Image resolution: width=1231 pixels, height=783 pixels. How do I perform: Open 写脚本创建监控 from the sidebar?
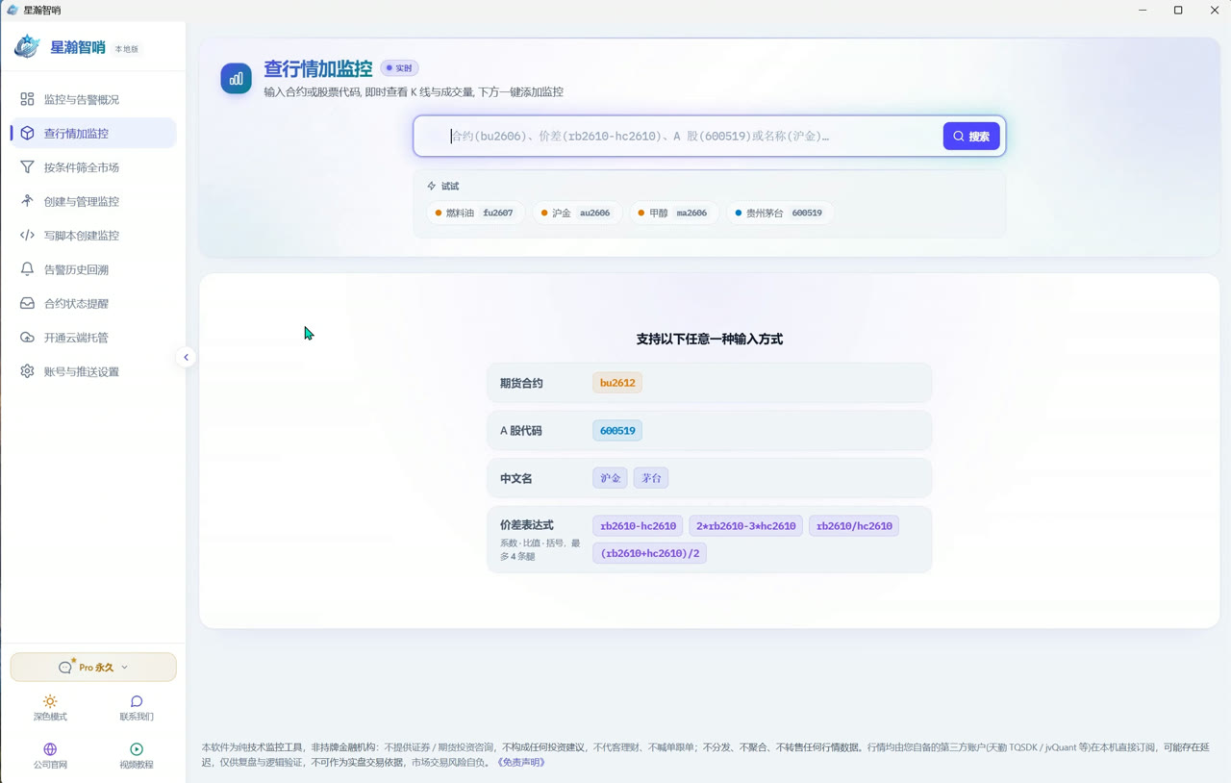(93, 235)
